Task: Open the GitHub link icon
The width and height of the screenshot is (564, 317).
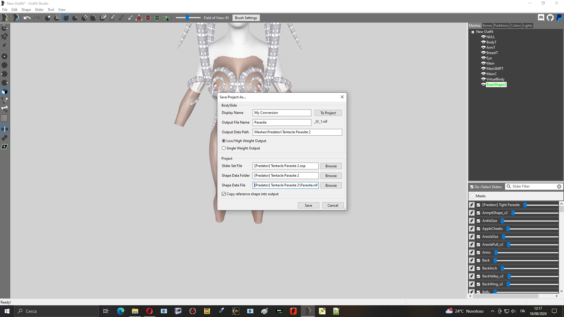Action: pyautogui.click(x=550, y=18)
